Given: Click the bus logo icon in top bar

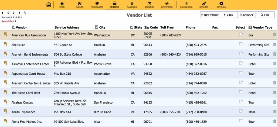Looking at the screenshot, I should [x=49, y=5].
